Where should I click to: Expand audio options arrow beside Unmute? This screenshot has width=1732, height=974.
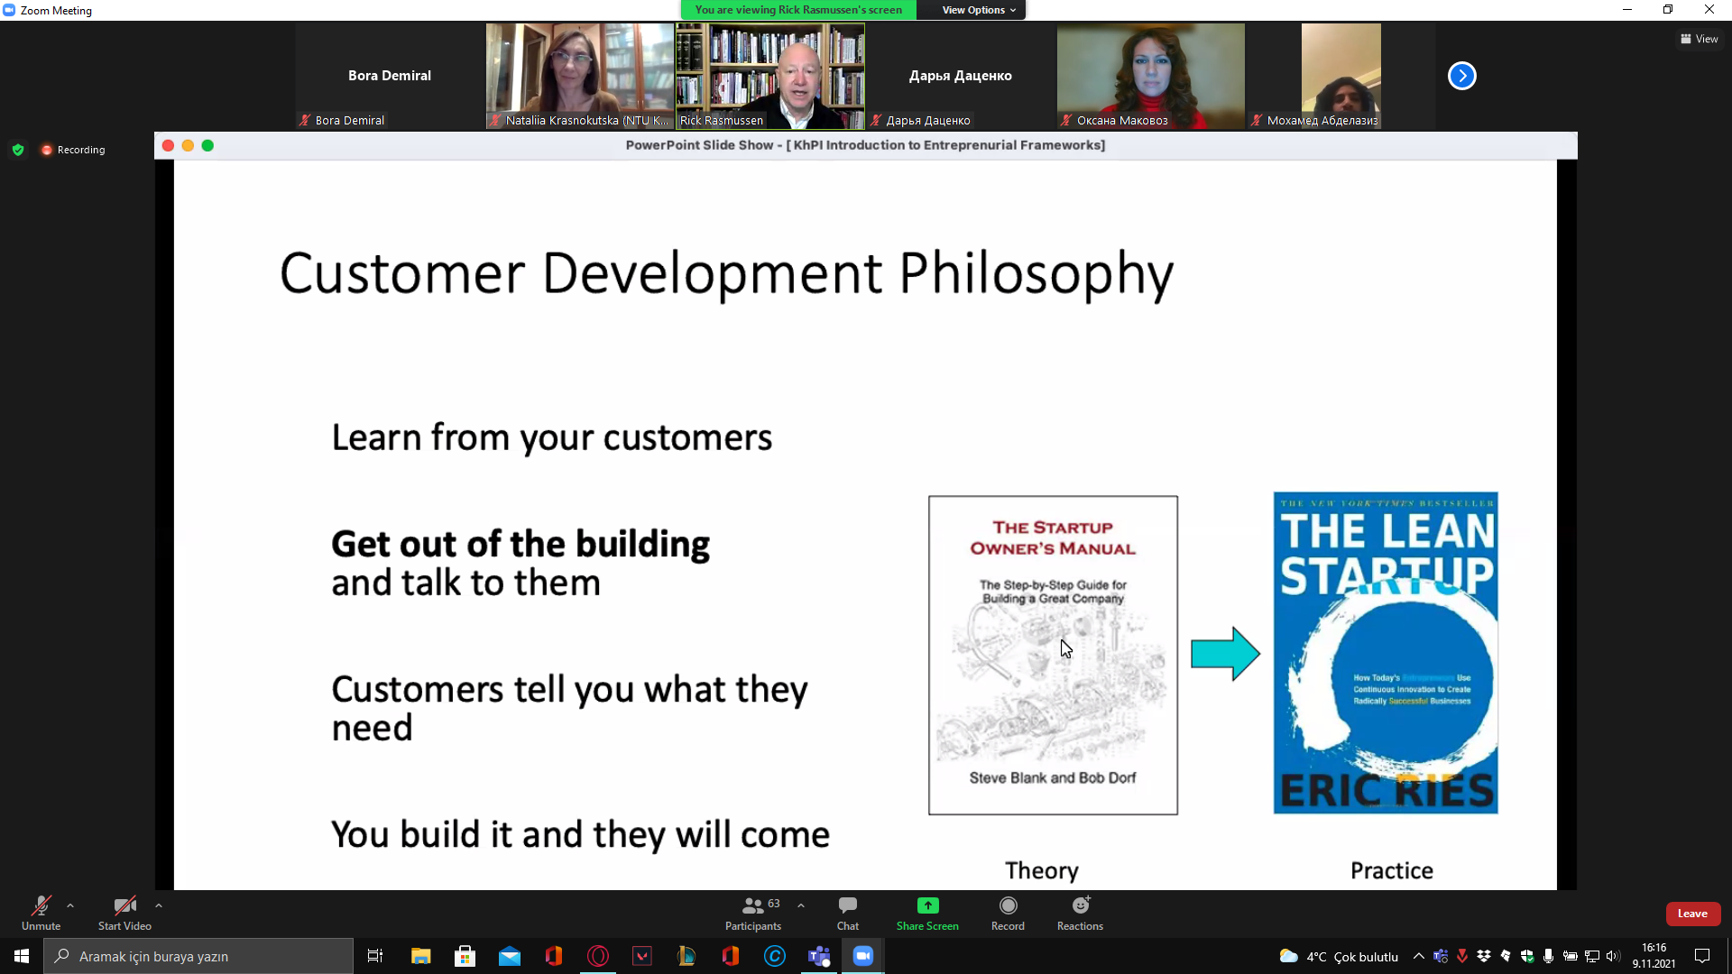70,905
